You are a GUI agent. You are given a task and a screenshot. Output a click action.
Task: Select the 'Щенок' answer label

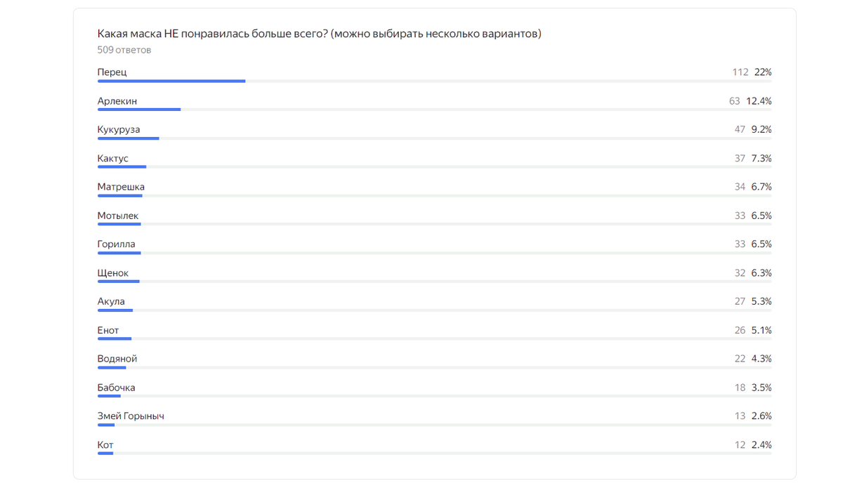113,273
